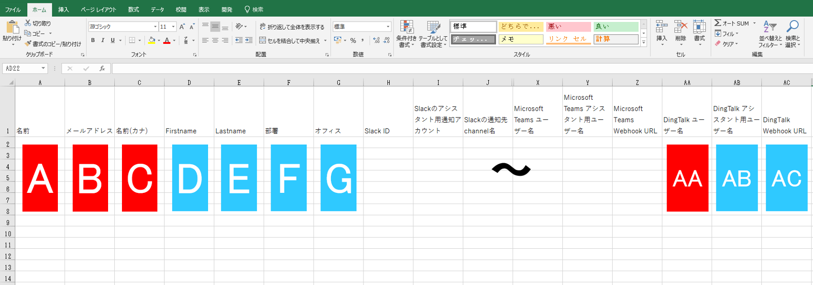Click the Increase Decimal icon

(376, 41)
